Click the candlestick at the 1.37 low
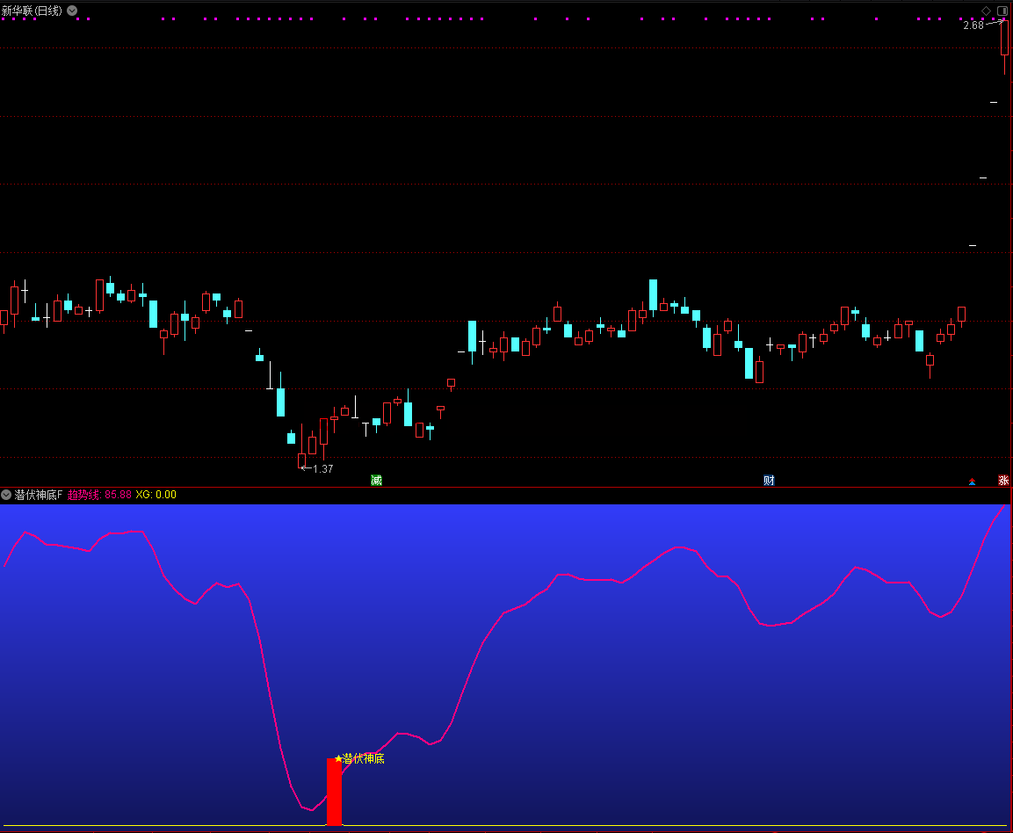Viewport: 1013px width, 833px height. [x=301, y=459]
